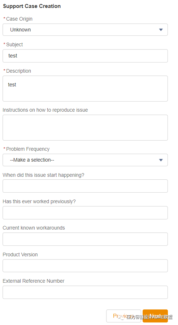
Task: Open the '--Make a selection--' combo box
Action: coord(85,160)
